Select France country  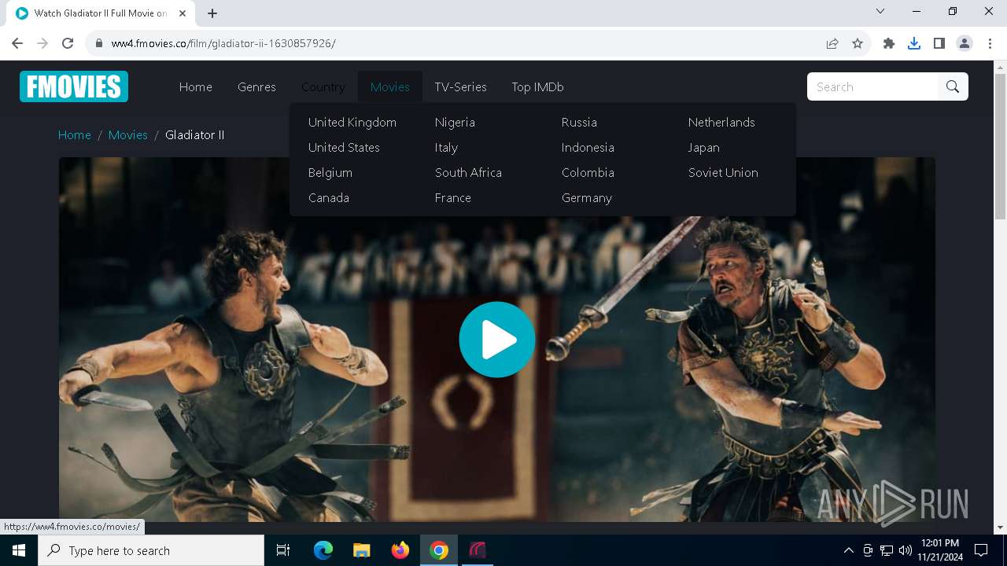(453, 197)
